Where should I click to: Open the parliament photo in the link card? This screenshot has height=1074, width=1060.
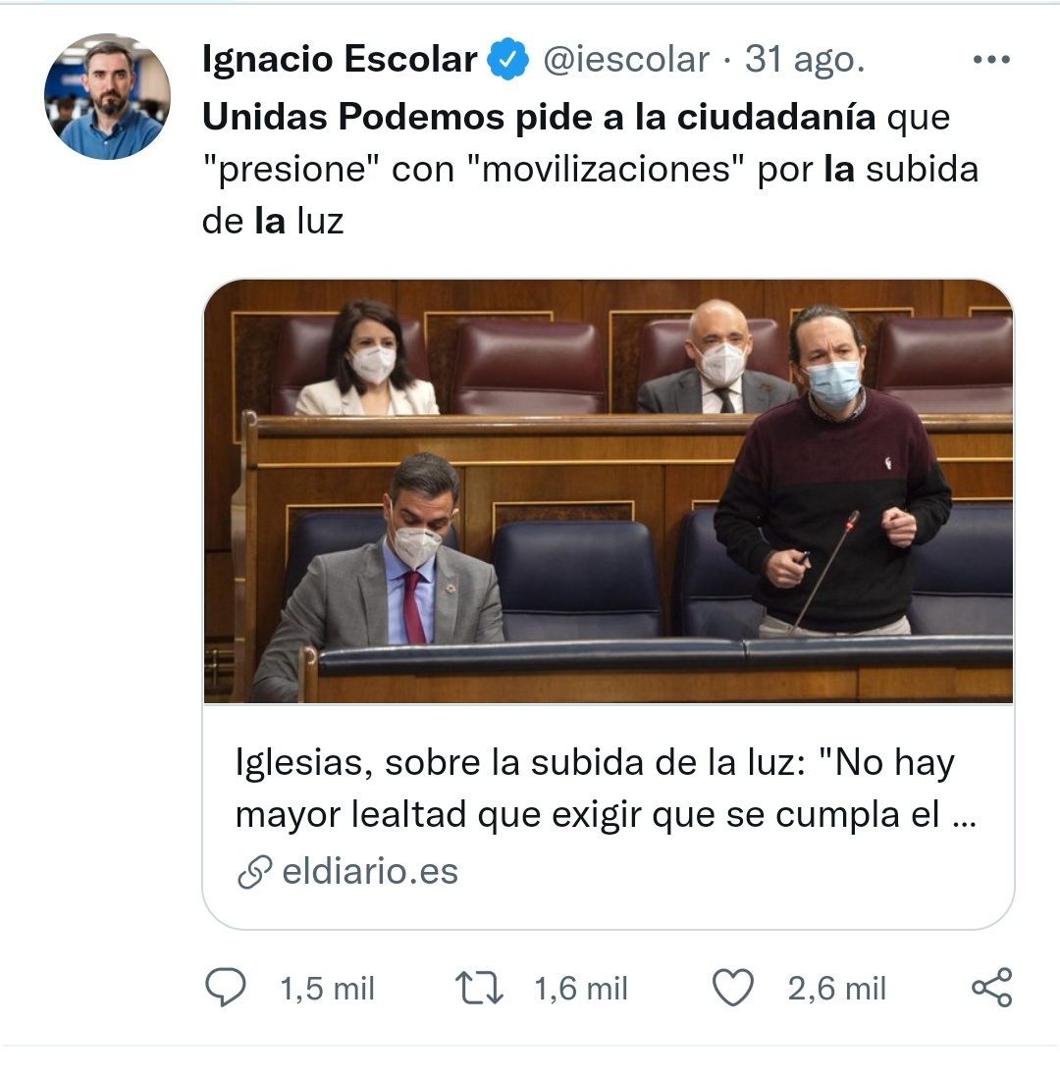609,491
